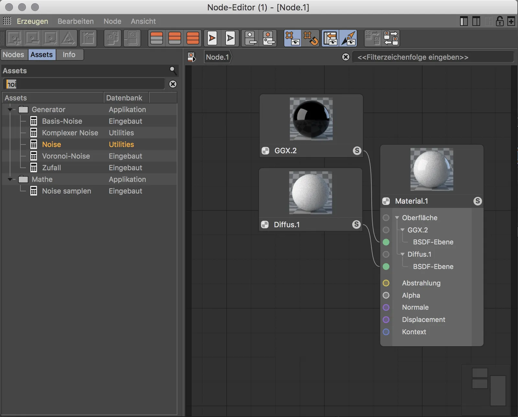Collapse the GGX.2 entry in Material.1
Image resolution: width=518 pixels, height=417 pixels.
tap(402, 230)
